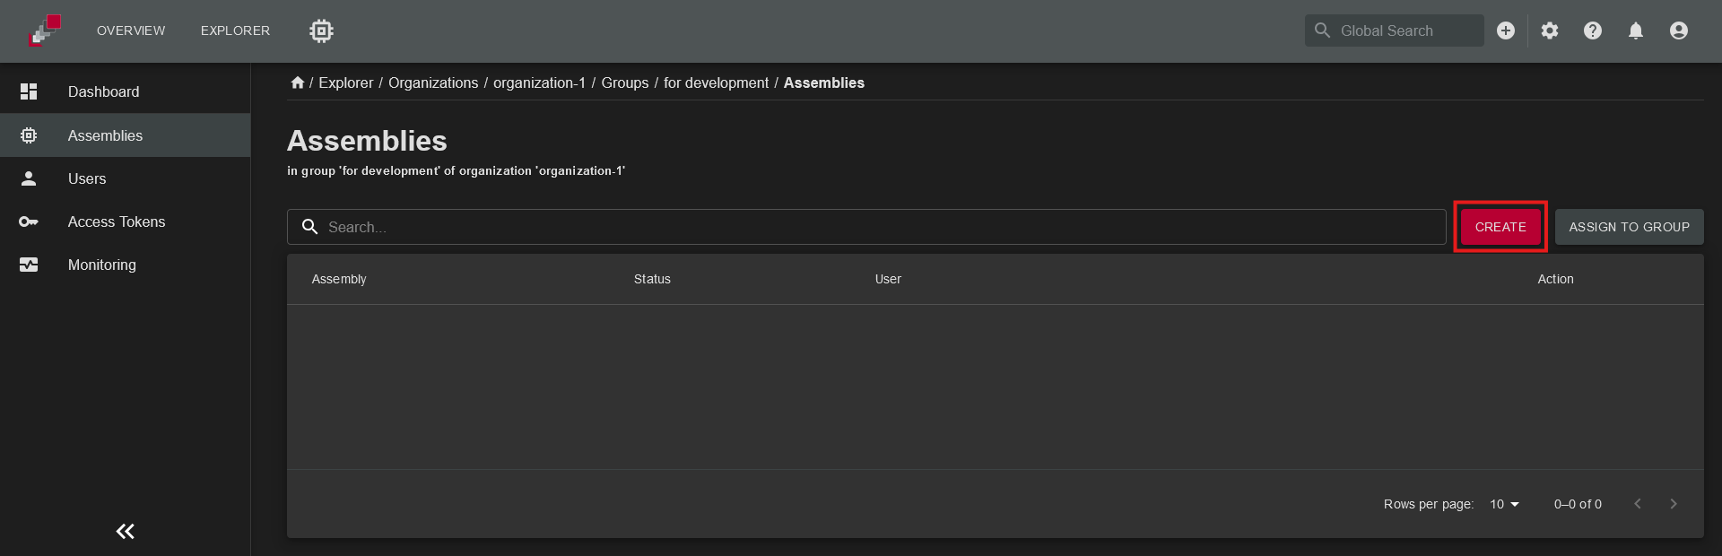Click the plus circle add icon in header
Screen dimensions: 1722x556
point(1506,30)
